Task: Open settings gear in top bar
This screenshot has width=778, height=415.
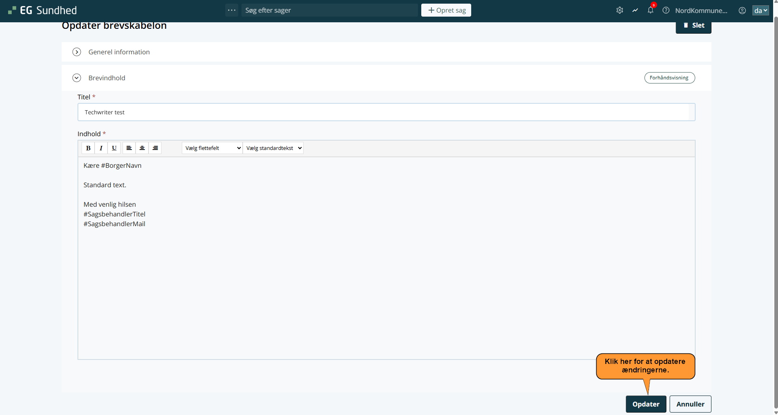Action: click(x=619, y=11)
